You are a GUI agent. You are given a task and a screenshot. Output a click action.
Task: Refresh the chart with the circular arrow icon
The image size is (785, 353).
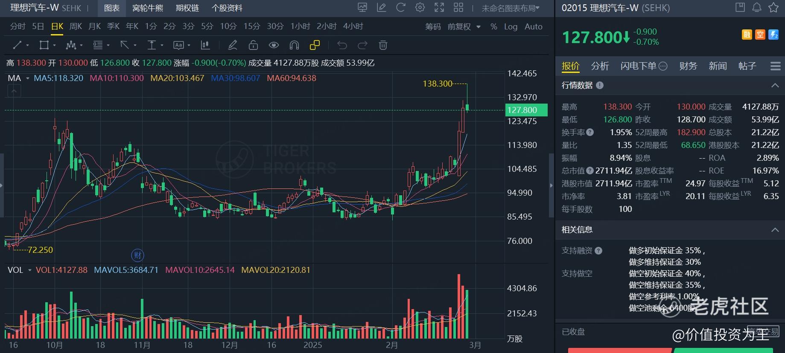click(x=400, y=8)
